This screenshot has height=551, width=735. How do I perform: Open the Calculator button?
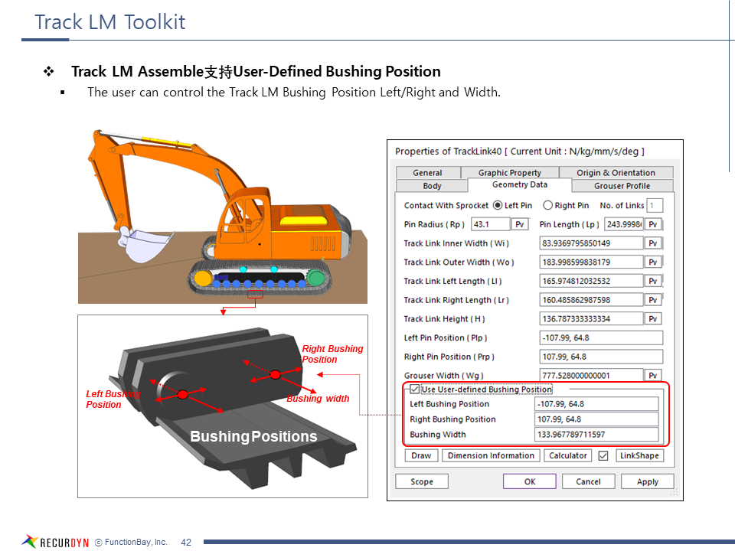click(567, 456)
